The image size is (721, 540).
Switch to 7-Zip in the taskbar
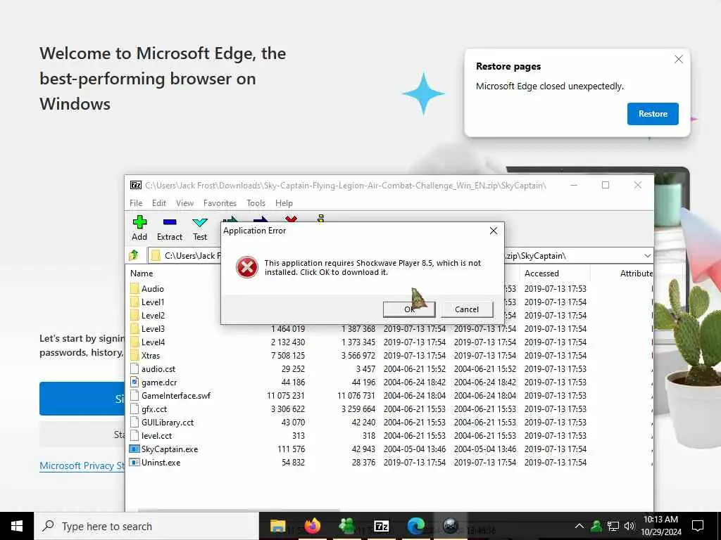click(x=382, y=526)
